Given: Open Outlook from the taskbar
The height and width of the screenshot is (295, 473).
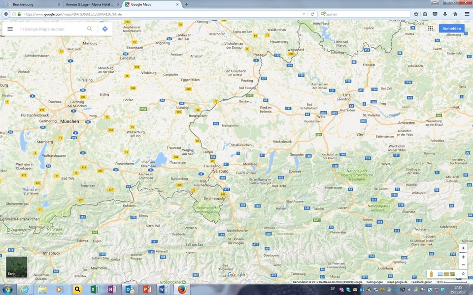Looking at the screenshot, I should coord(130,290).
